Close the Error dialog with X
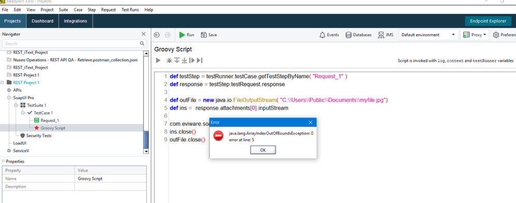This screenshot has width=516, height=203. [310, 122]
